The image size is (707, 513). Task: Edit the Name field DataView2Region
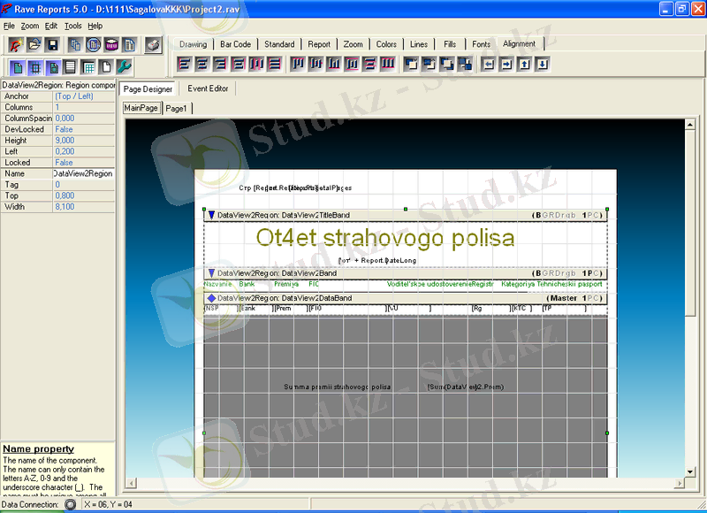(x=84, y=173)
